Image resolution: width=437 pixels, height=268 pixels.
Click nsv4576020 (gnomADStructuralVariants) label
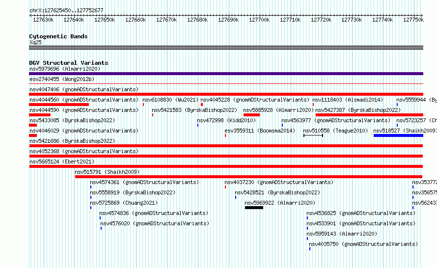pyautogui.click(x=155, y=223)
